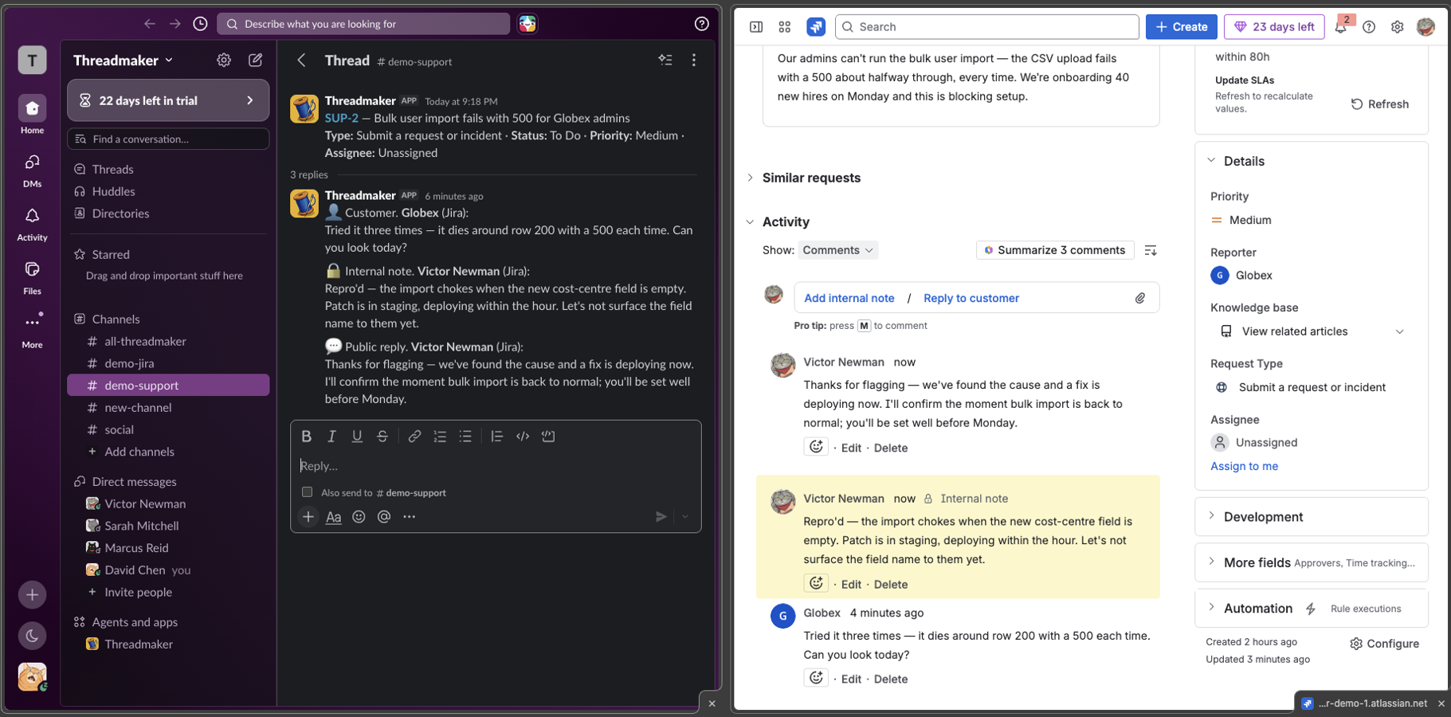Image resolution: width=1451 pixels, height=717 pixels.
Task: Open Slack DMs tab
Action: (32, 170)
